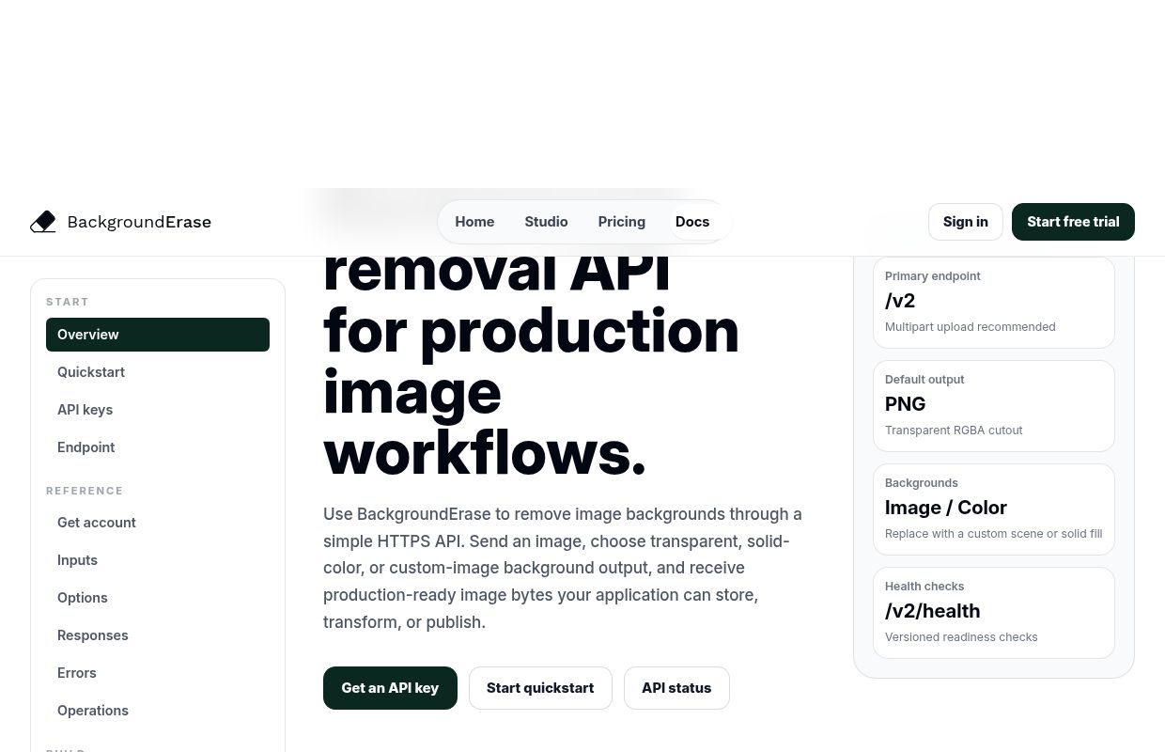Click the API status button
This screenshot has height=752, width=1165.
point(676,688)
